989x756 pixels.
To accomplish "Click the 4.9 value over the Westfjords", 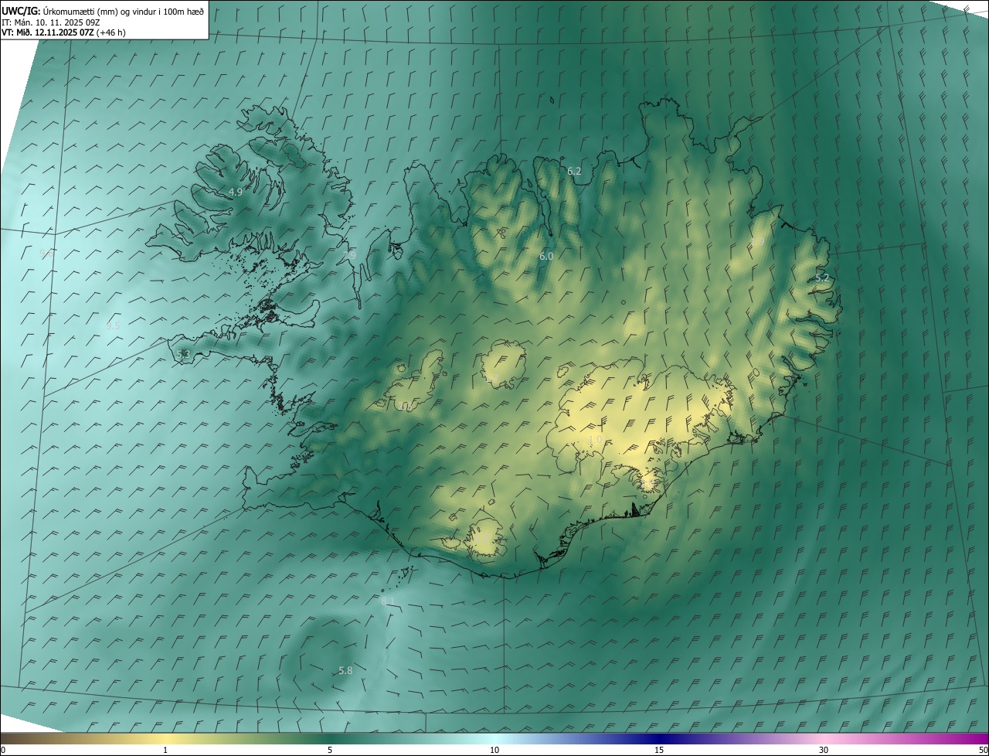I will [x=236, y=192].
